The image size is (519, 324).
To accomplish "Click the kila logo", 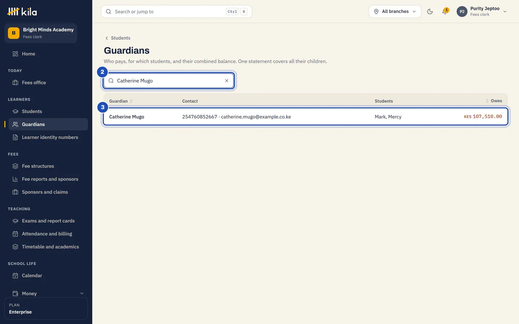I will point(22,12).
